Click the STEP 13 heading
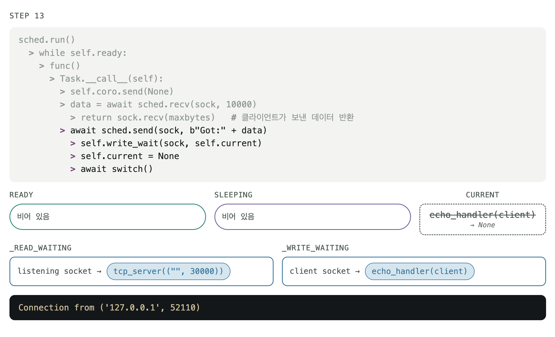Screen dimensions: 555x337 tap(27, 16)
